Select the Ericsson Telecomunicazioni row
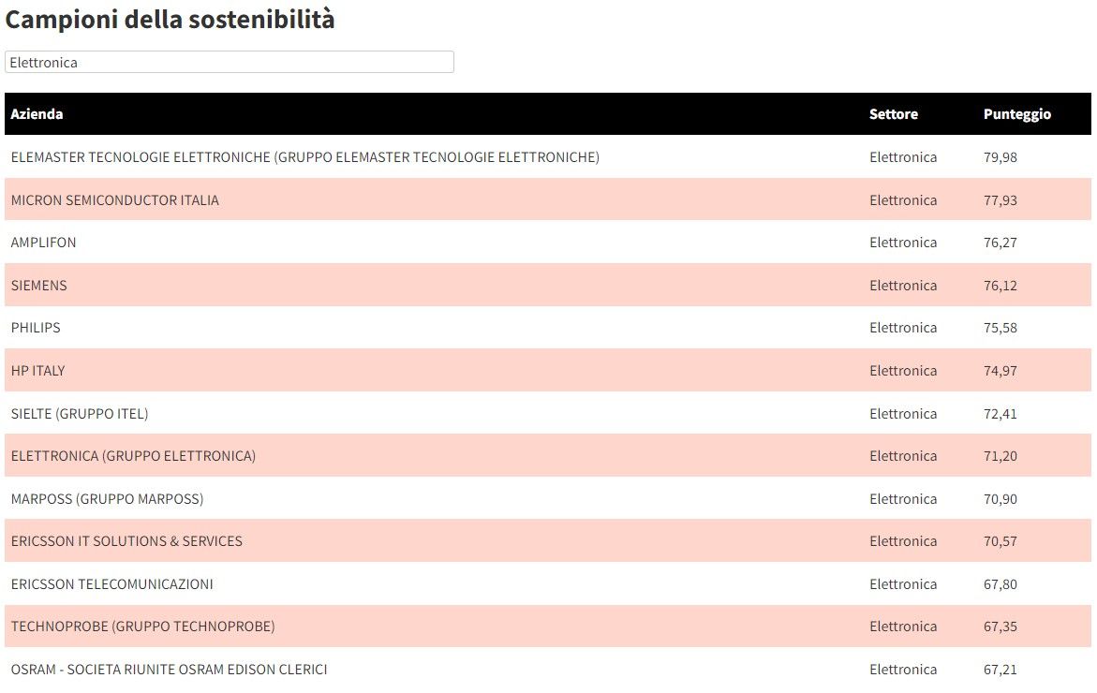The width and height of the screenshot is (1097, 693). click(x=112, y=584)
